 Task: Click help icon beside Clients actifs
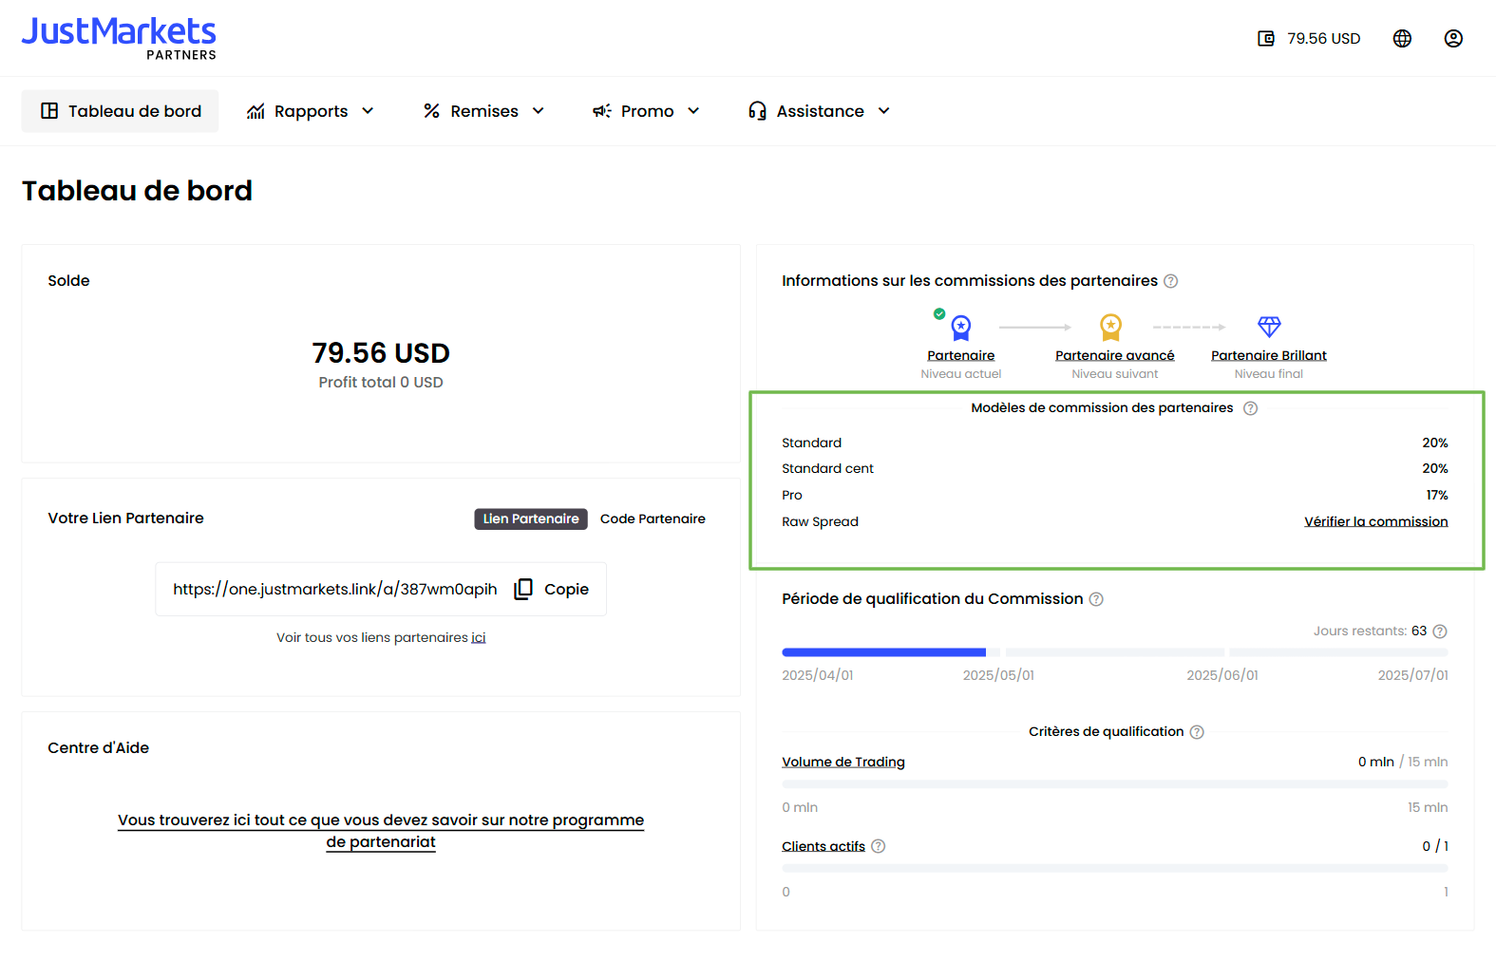(878, 846)
